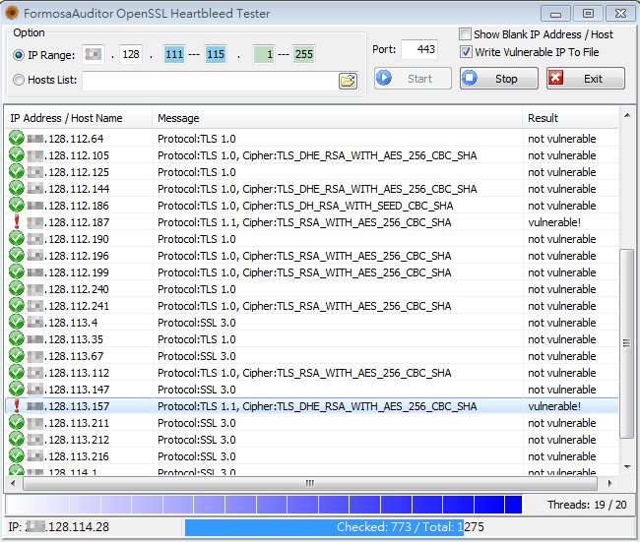
Task: Click green check icon for 128.113.35 row
Action: tap(17, 339)
